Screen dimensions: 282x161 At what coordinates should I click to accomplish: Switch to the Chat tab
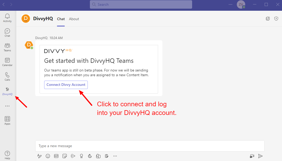tap(61, 19)
